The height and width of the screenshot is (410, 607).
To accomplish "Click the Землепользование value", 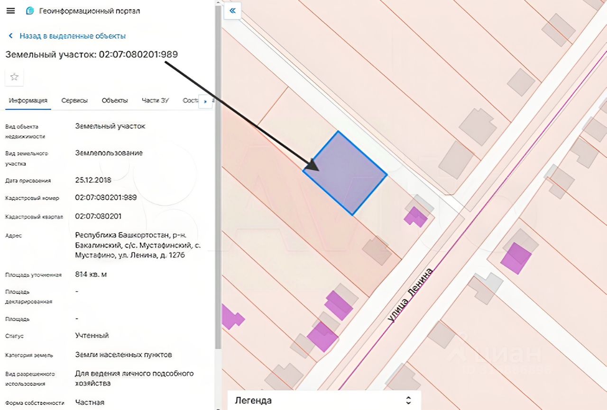I will tap(109, 153).
